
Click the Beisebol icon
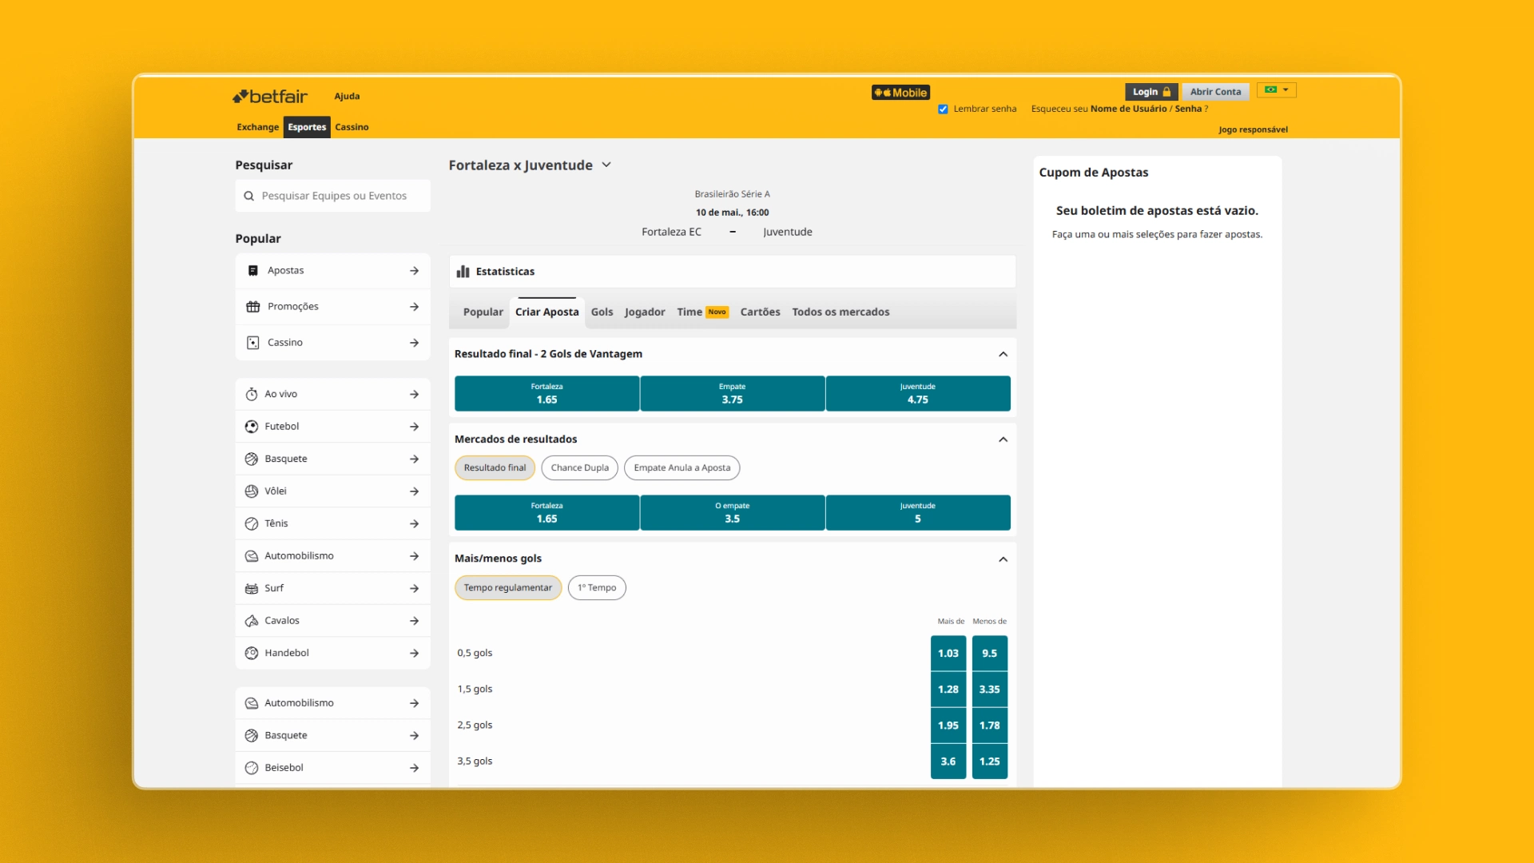coord(251,768)
